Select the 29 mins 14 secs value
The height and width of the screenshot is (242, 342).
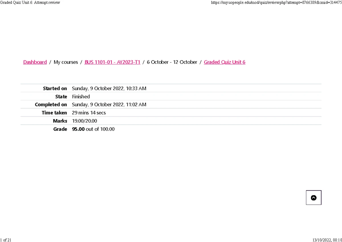(x=89, y=113)
